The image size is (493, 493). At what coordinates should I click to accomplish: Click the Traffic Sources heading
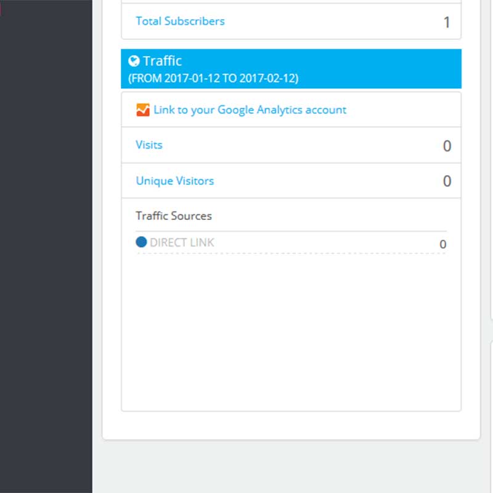coord(174,216)
